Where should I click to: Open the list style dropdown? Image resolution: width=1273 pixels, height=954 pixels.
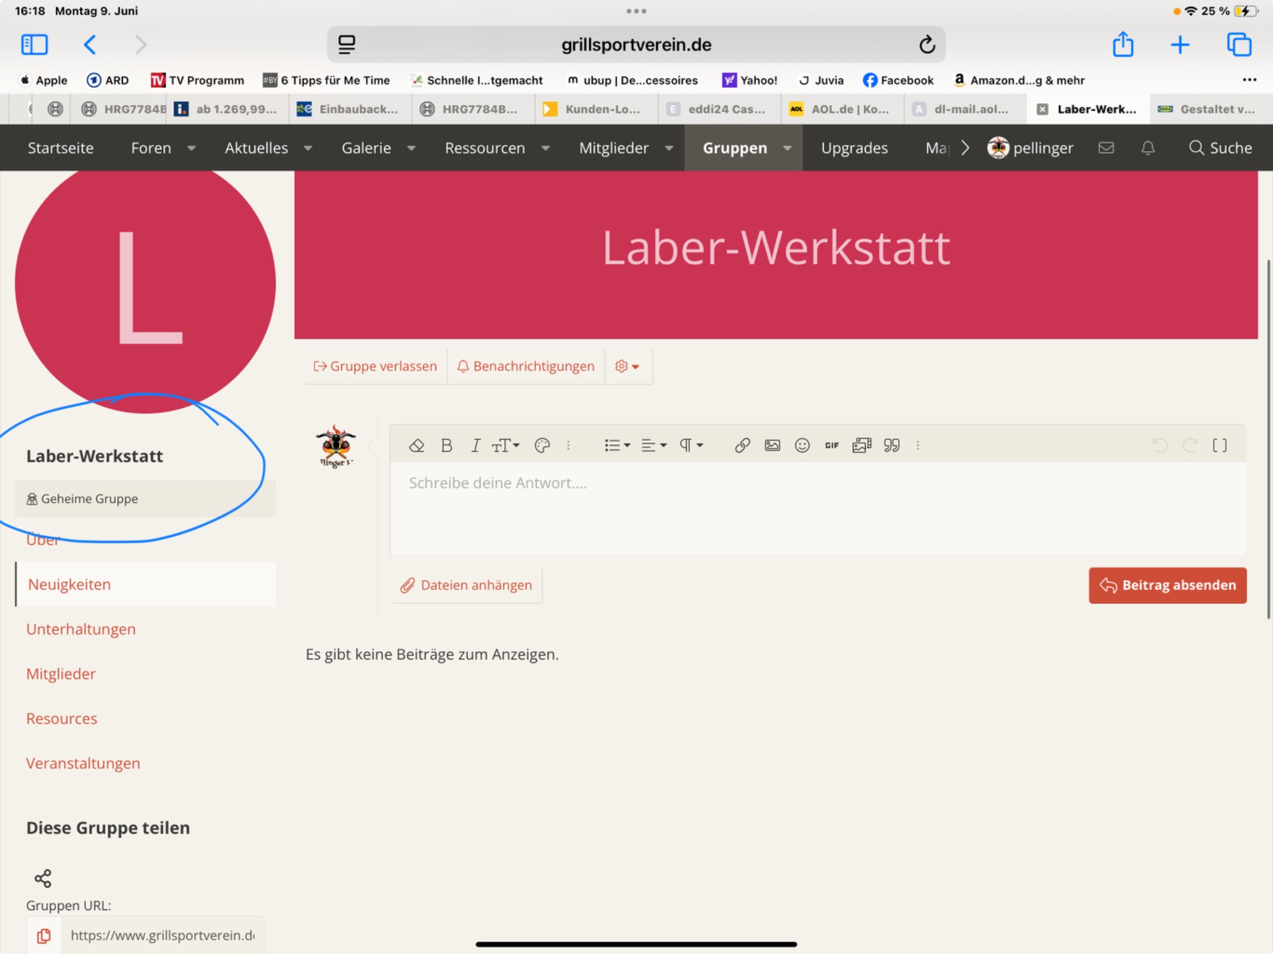tap(617, 445)
